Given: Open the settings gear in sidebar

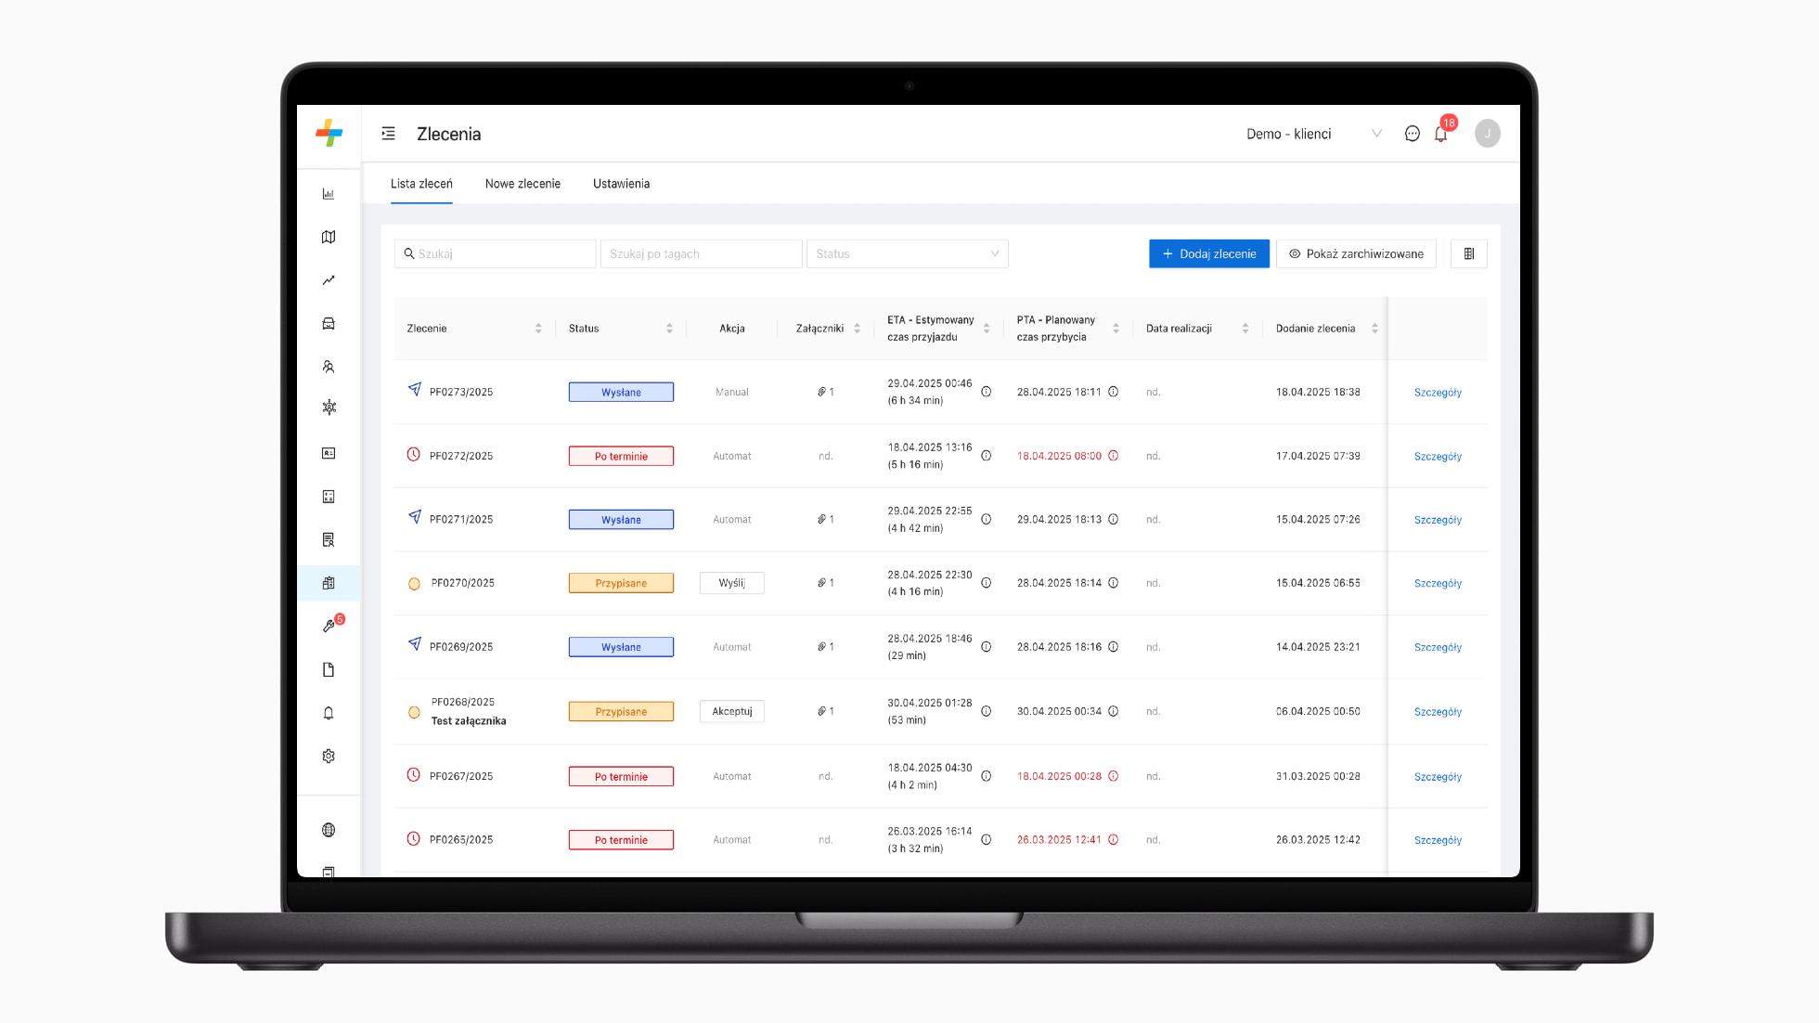Looking at the screenshot, I should (329, 757).
